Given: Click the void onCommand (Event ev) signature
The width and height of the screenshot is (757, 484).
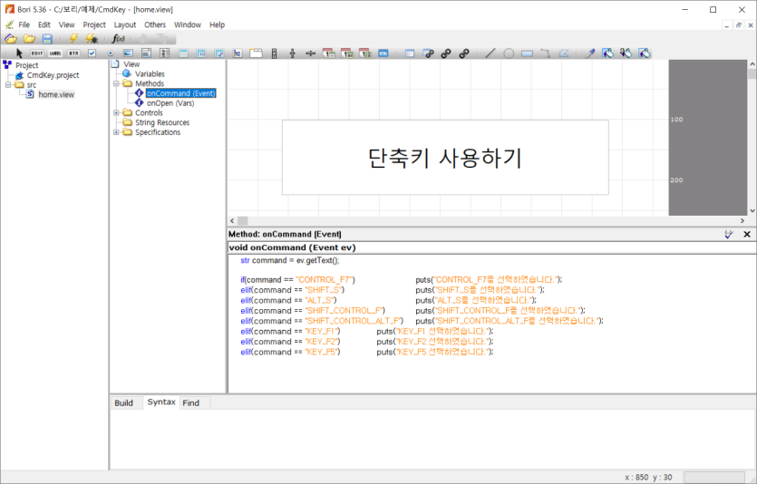Looking at the screenshot, I should coord(292,247).
